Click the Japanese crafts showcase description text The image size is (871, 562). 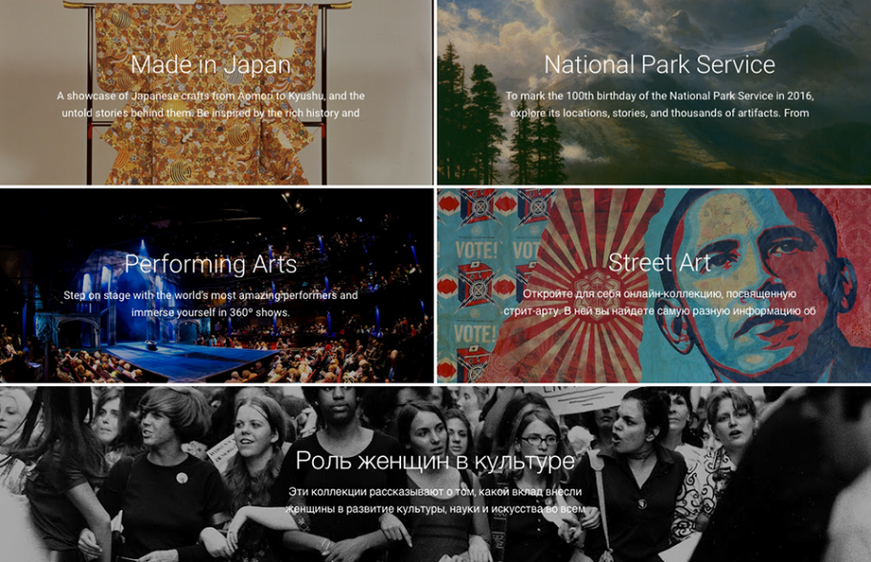coord(211,104)
